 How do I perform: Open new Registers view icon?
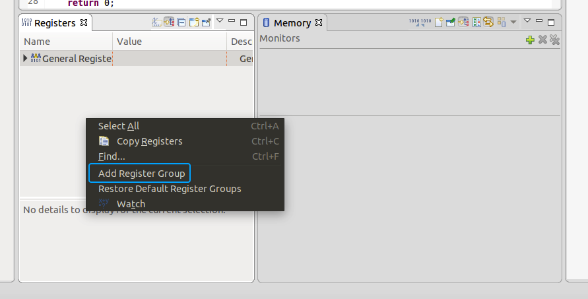(194, 22)
